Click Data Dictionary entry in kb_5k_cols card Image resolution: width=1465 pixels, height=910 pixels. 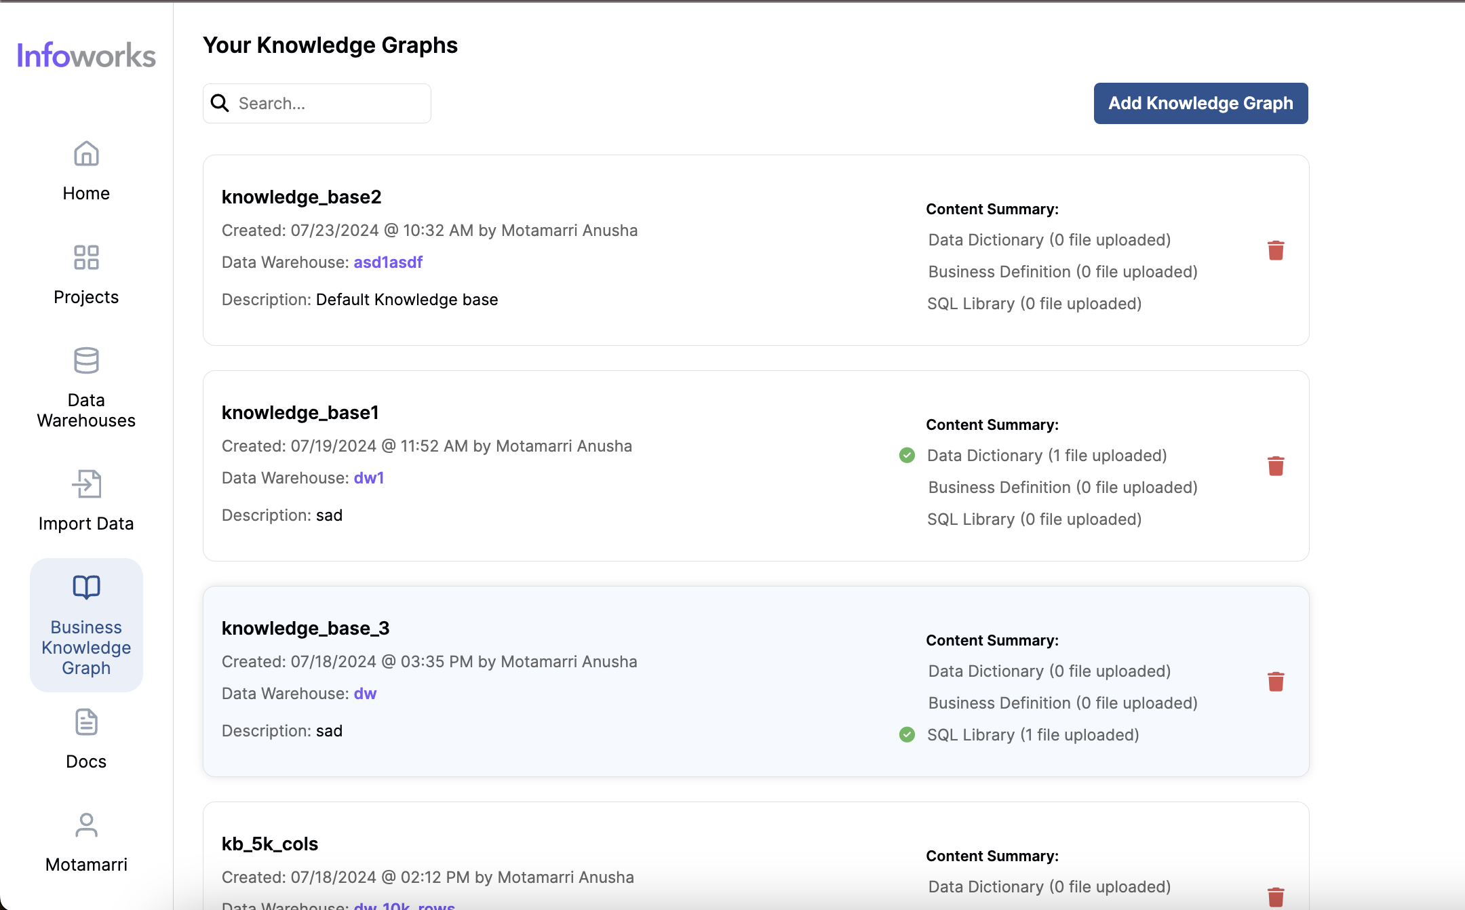pos(1050,887)
